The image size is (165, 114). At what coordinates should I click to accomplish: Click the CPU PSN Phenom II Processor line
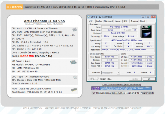[x=37, y=32]
